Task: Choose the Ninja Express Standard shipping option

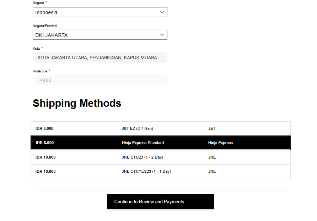Action: point(143,143)
